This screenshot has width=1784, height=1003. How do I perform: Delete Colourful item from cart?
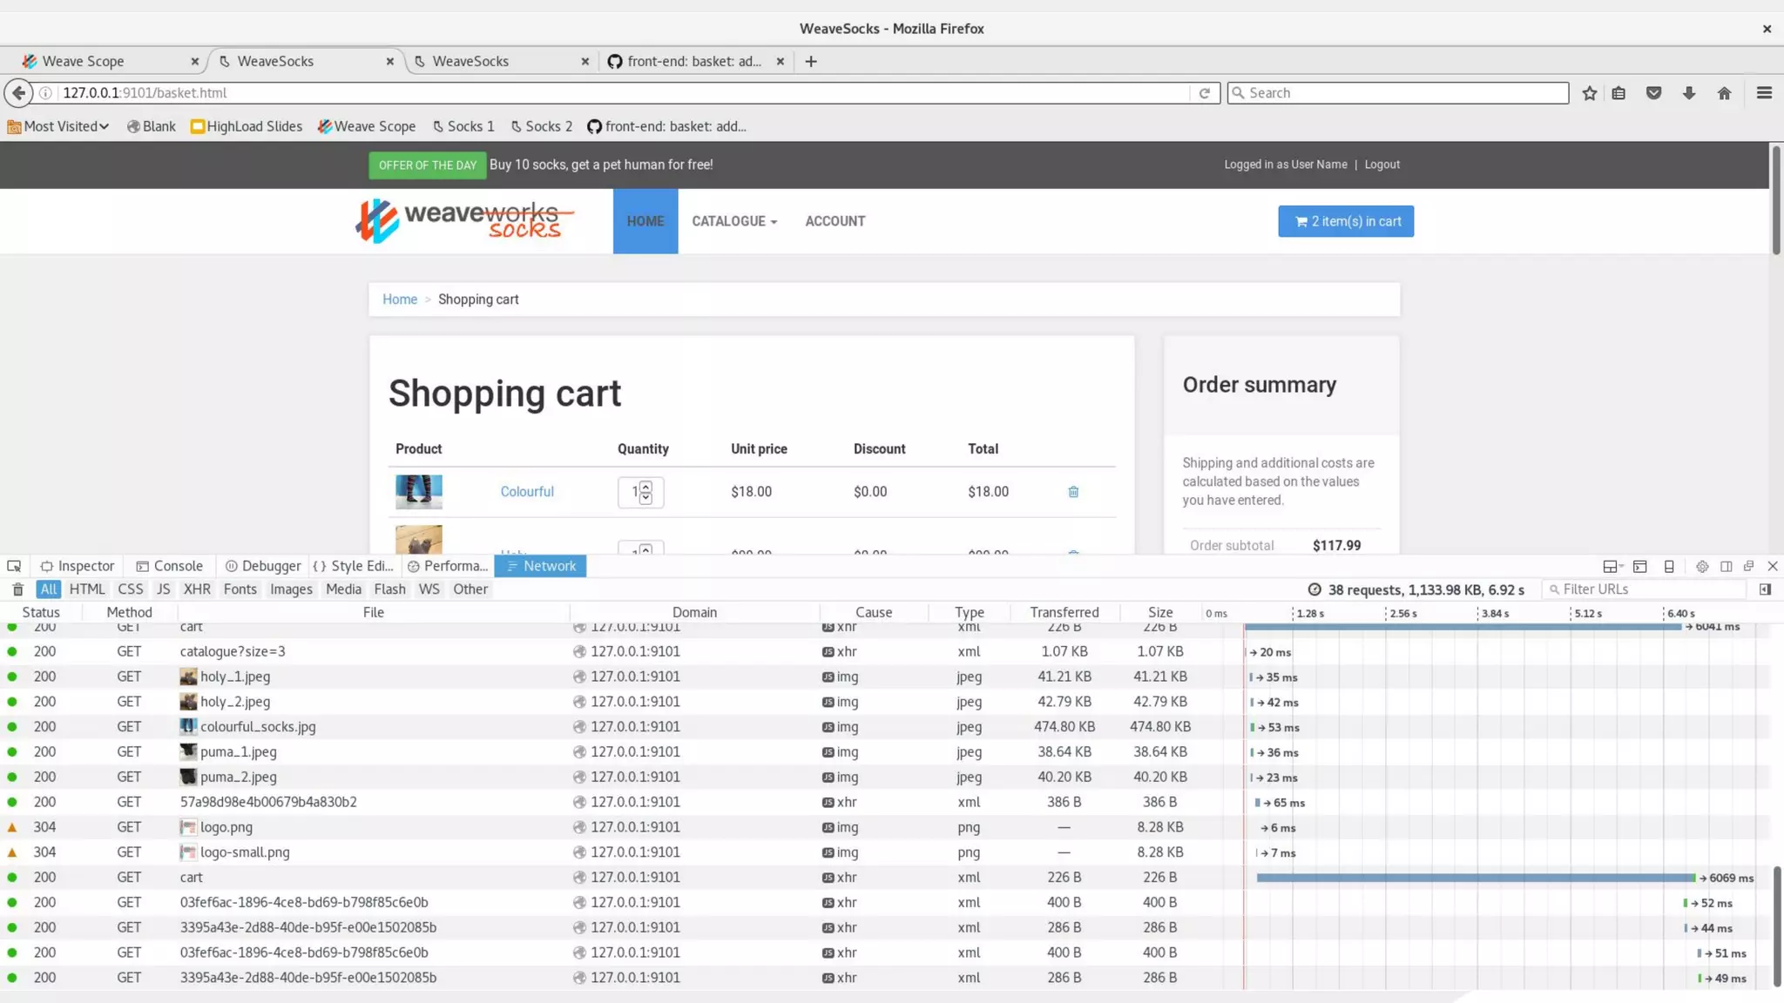pyautogui.click(x=1073, y=492)
